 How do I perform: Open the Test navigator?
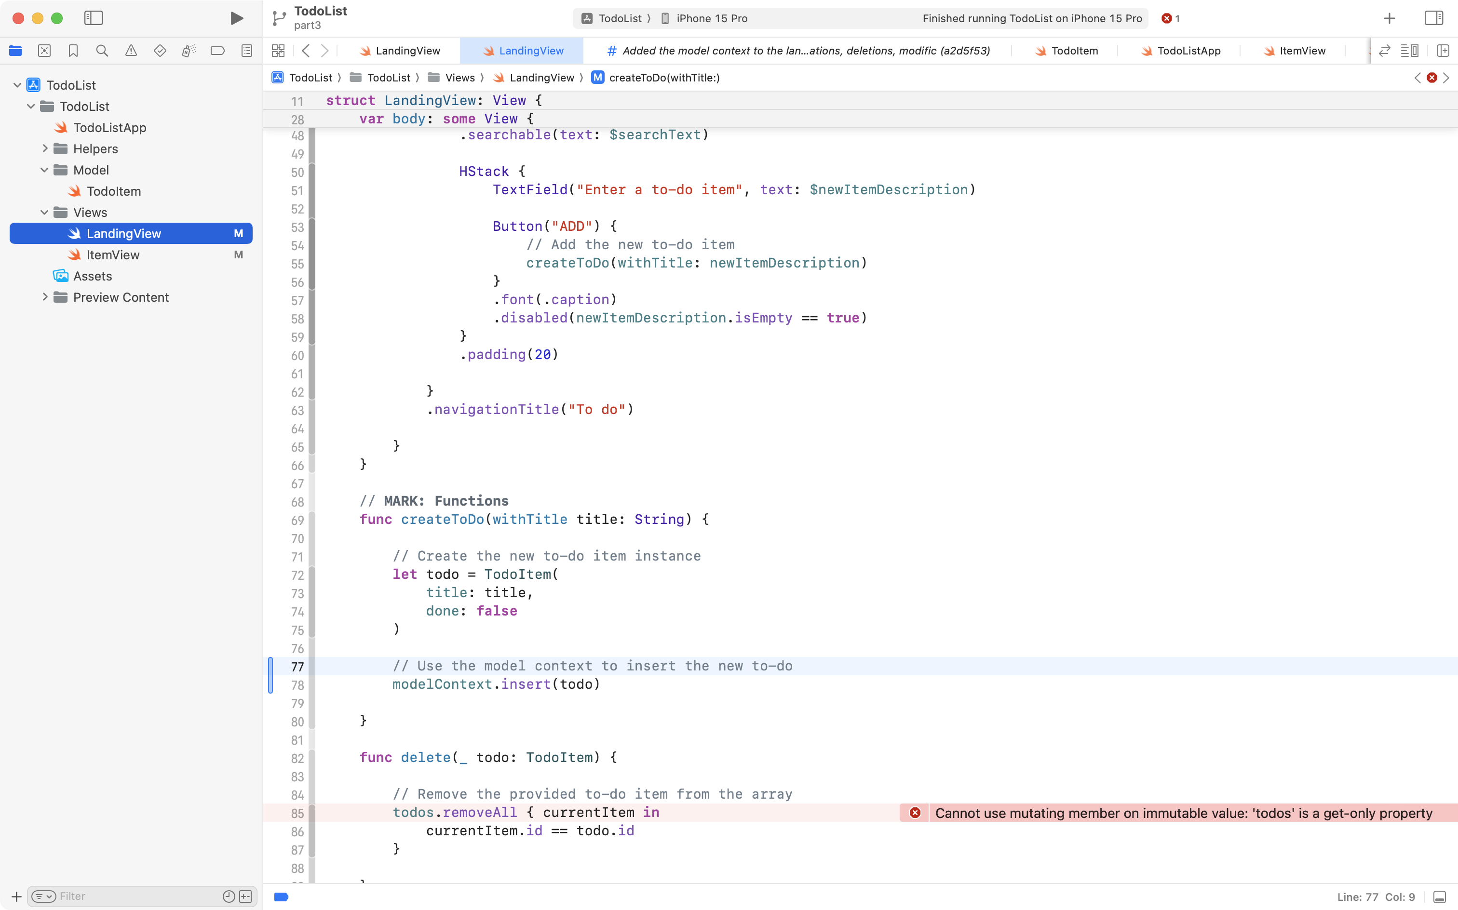pos(160,51)
